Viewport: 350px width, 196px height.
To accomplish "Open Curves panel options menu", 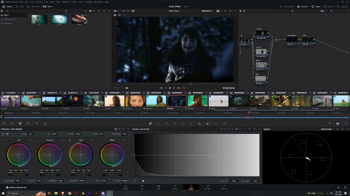I will pyautogui.click(x=260, y=129).
